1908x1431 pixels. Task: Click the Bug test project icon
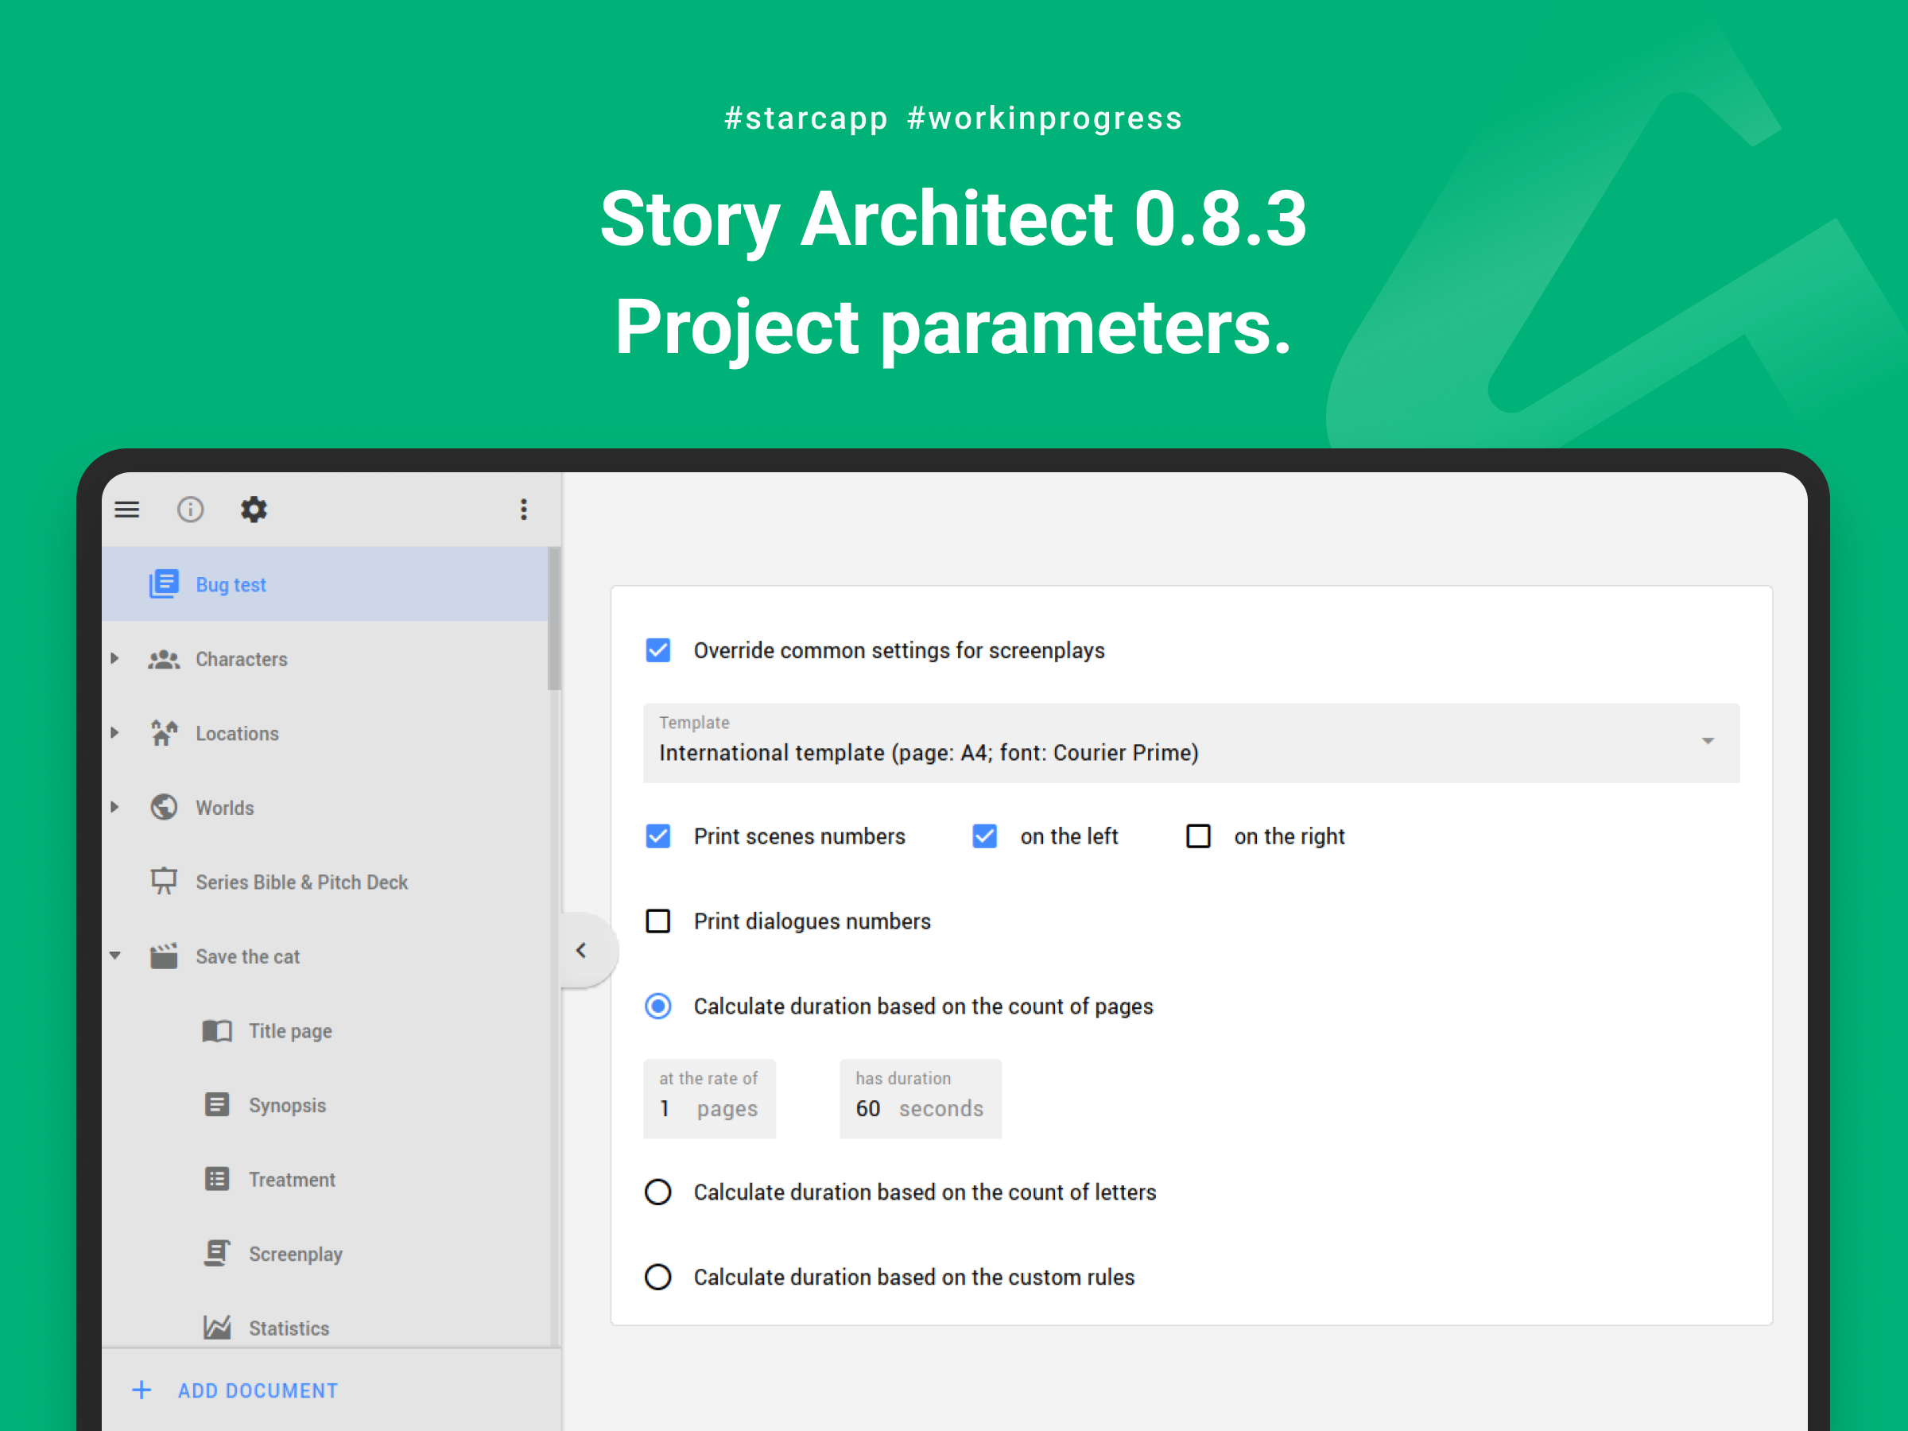163,584
